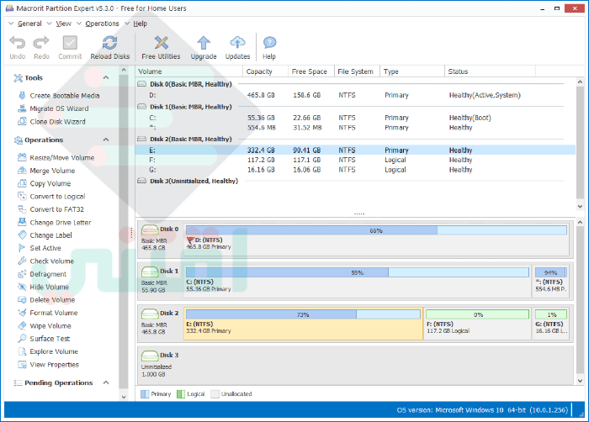Select the C: volume row
This screenshot has height=422, width=589.
(355, 118)
